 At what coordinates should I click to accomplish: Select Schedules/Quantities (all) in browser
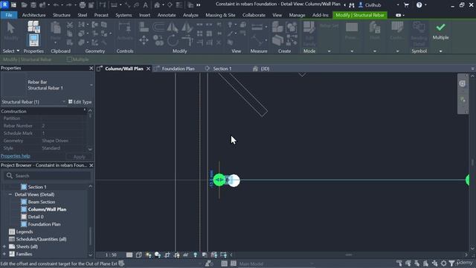pyautogui.click(x=41, y=239)
